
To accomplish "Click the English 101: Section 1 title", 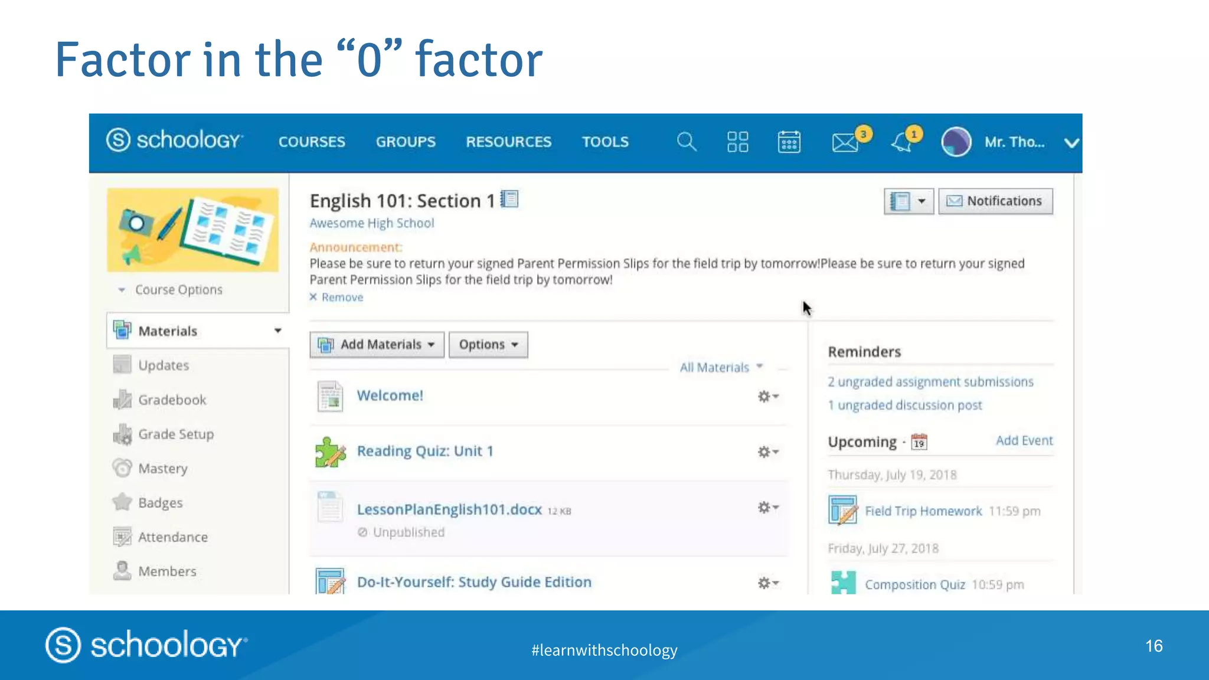I will pyautogui.click(x=402, y=201).
